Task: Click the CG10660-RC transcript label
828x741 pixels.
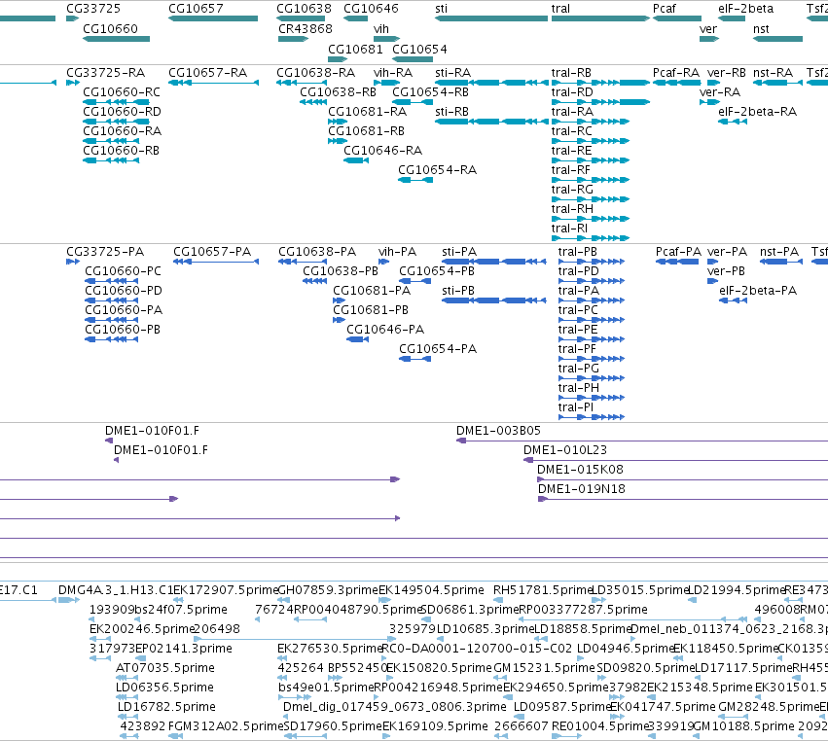Action: (x=122, y=91)
